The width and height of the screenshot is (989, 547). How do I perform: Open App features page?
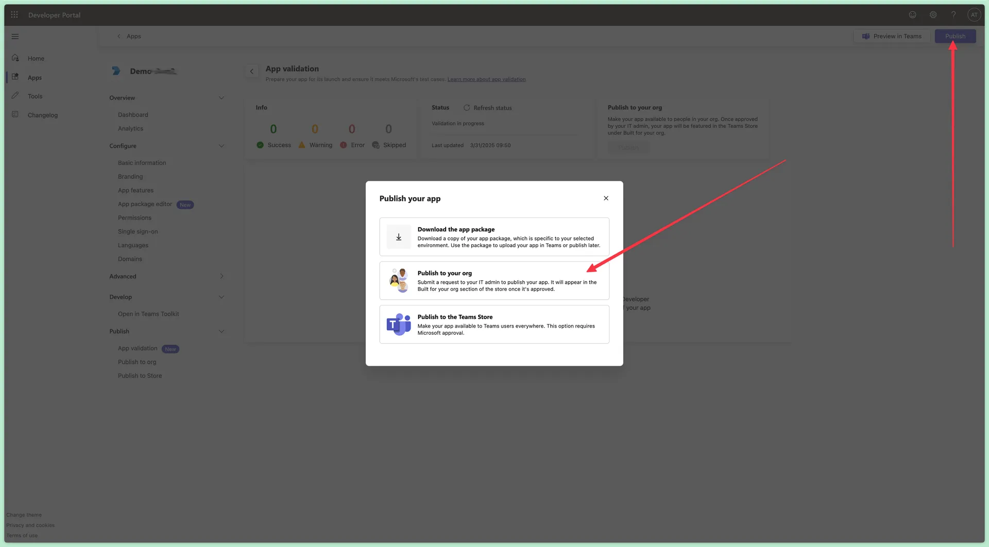[x=135, y=190]
